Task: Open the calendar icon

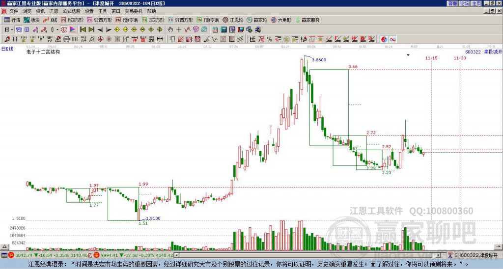Action: point(215,30)
